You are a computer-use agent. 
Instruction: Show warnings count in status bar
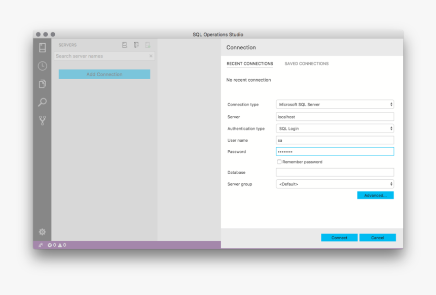pyautogui.click(x=62, y=245)
